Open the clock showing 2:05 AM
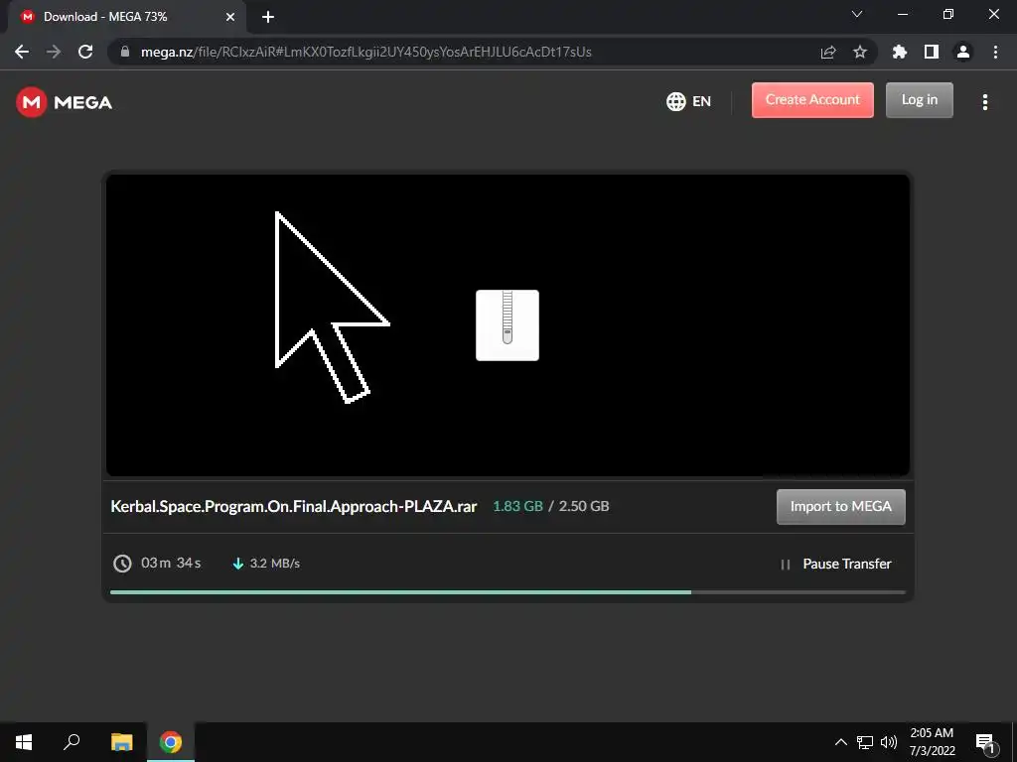1017x762 pixels. click(x=932, y=742)
